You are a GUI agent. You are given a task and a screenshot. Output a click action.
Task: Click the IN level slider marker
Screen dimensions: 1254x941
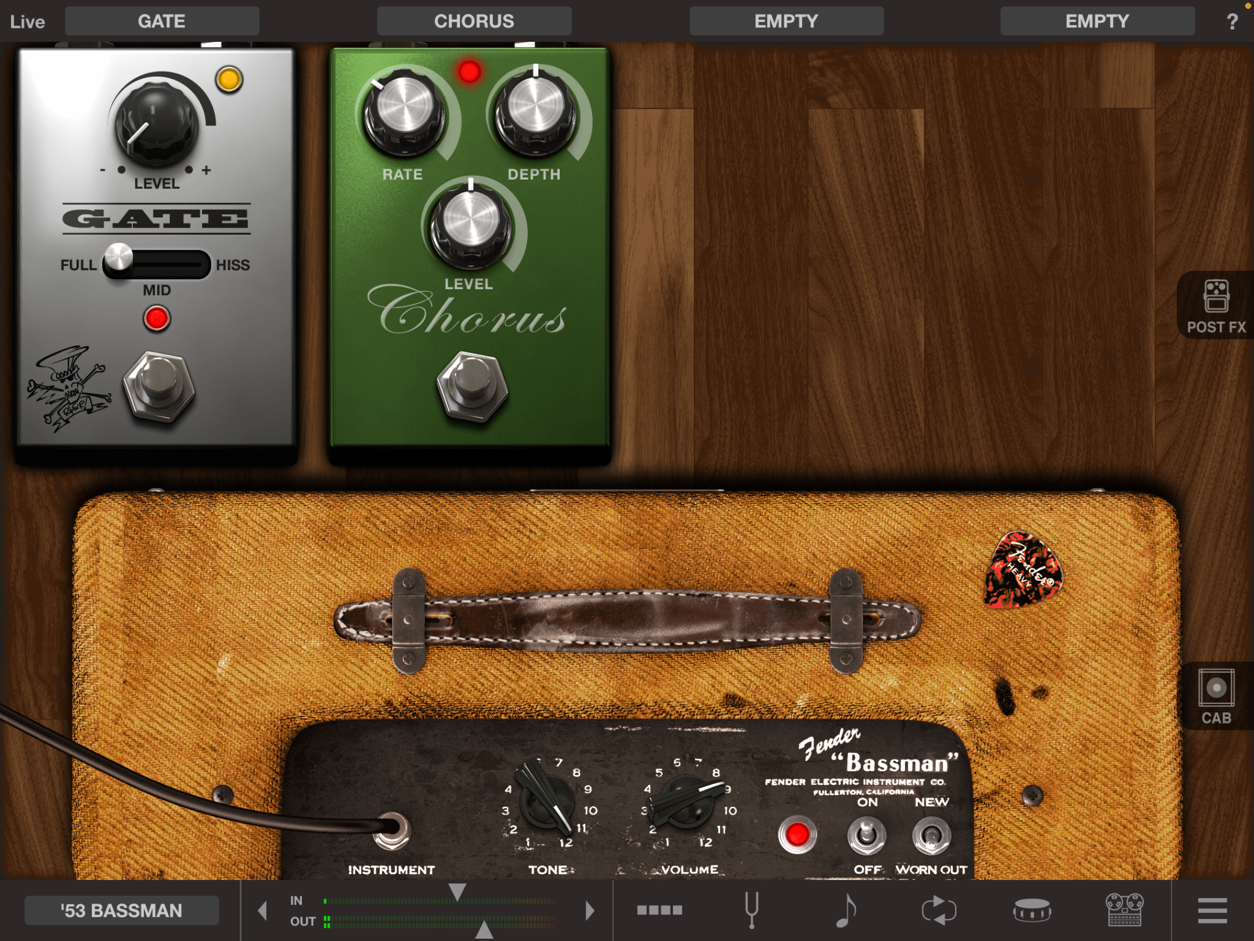[x=457, y=892]
